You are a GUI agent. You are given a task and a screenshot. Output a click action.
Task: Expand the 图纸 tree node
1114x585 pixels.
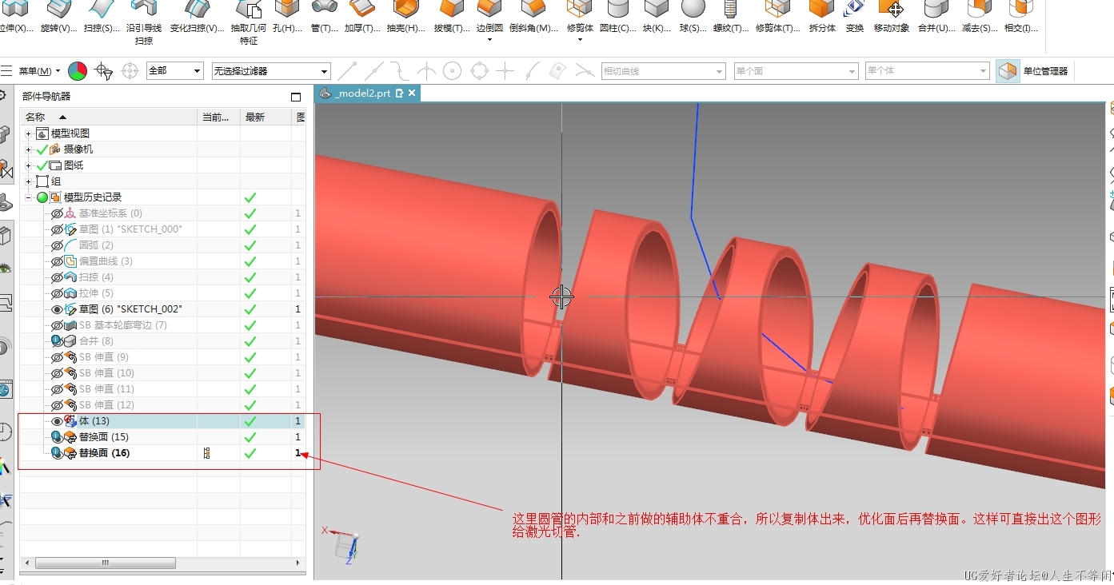point(29,165)
